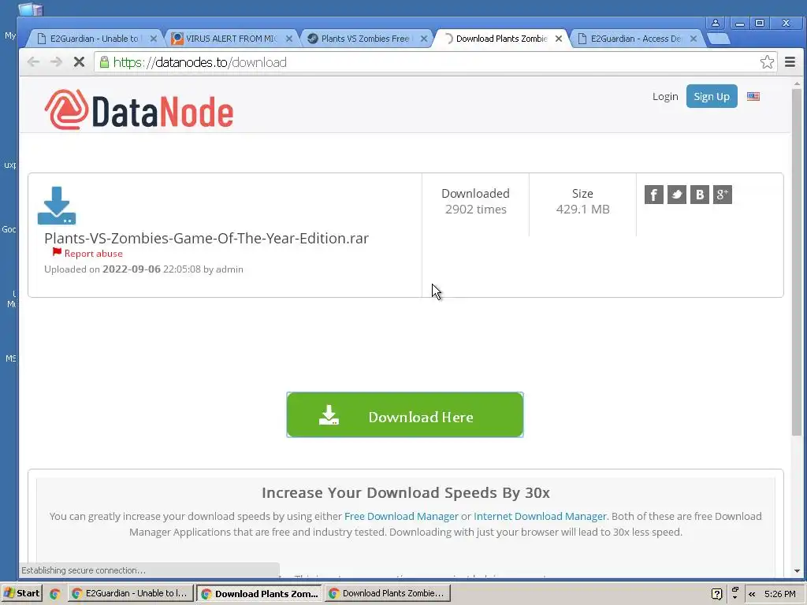Click Report abuse link

(93, 253)
